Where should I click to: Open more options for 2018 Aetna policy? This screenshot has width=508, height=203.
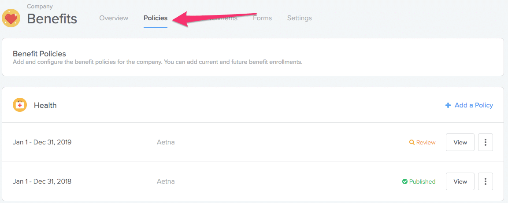tap(485, 181)
